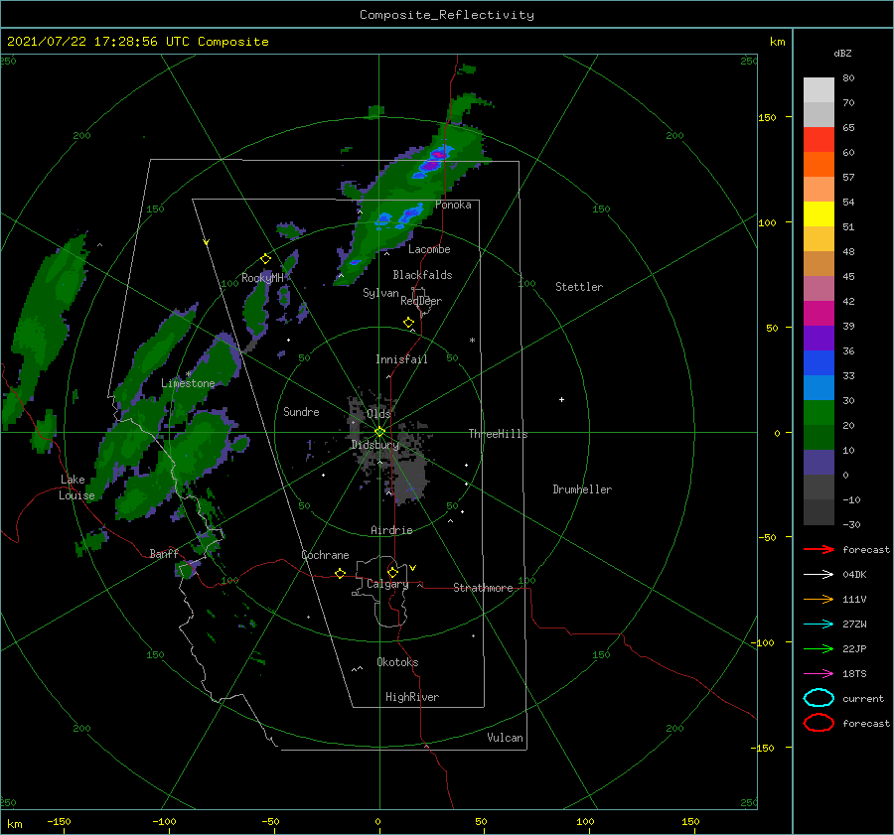Click the Cochrane town label
Viewport: 894px width, 835px height.
coord(325,555)
